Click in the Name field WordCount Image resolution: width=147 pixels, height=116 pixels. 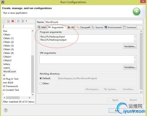coord(94,22)
